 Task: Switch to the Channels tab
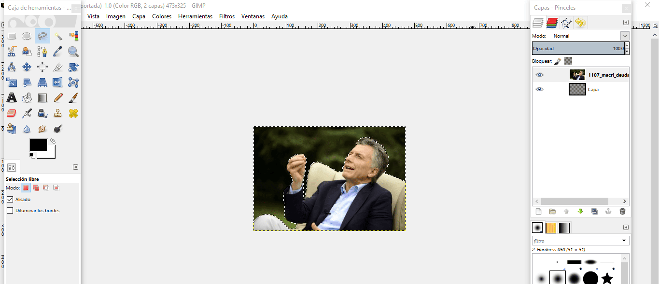[552, 23]
